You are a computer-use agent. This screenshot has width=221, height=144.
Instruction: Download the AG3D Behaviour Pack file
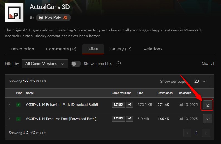[x=208, y=105]
